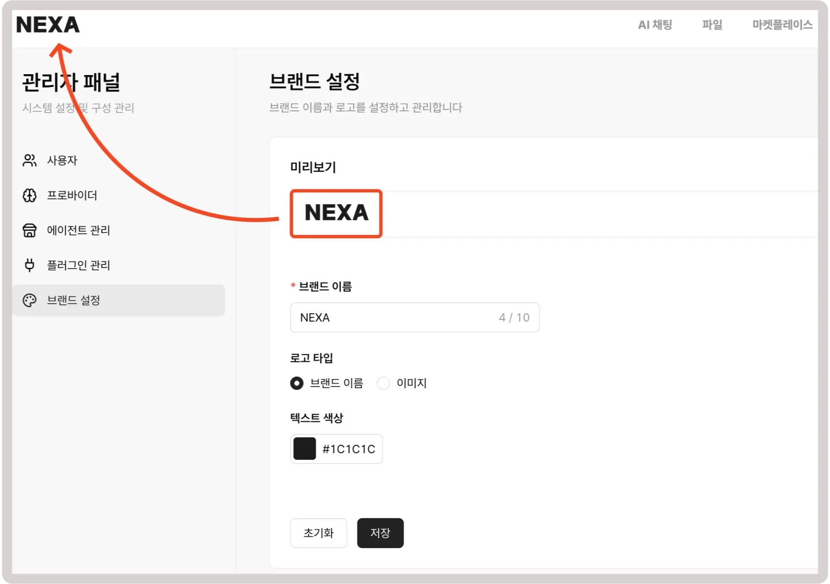Screen dimensions: 830x584
Task: Open 에이전트 관리 sidebar item
Action: pyautogui.click(x=78, y=230)
